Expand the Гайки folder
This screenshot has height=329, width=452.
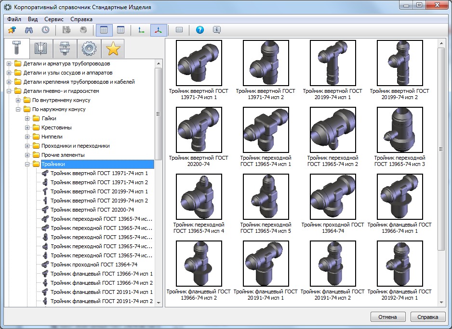coord(27,118)
